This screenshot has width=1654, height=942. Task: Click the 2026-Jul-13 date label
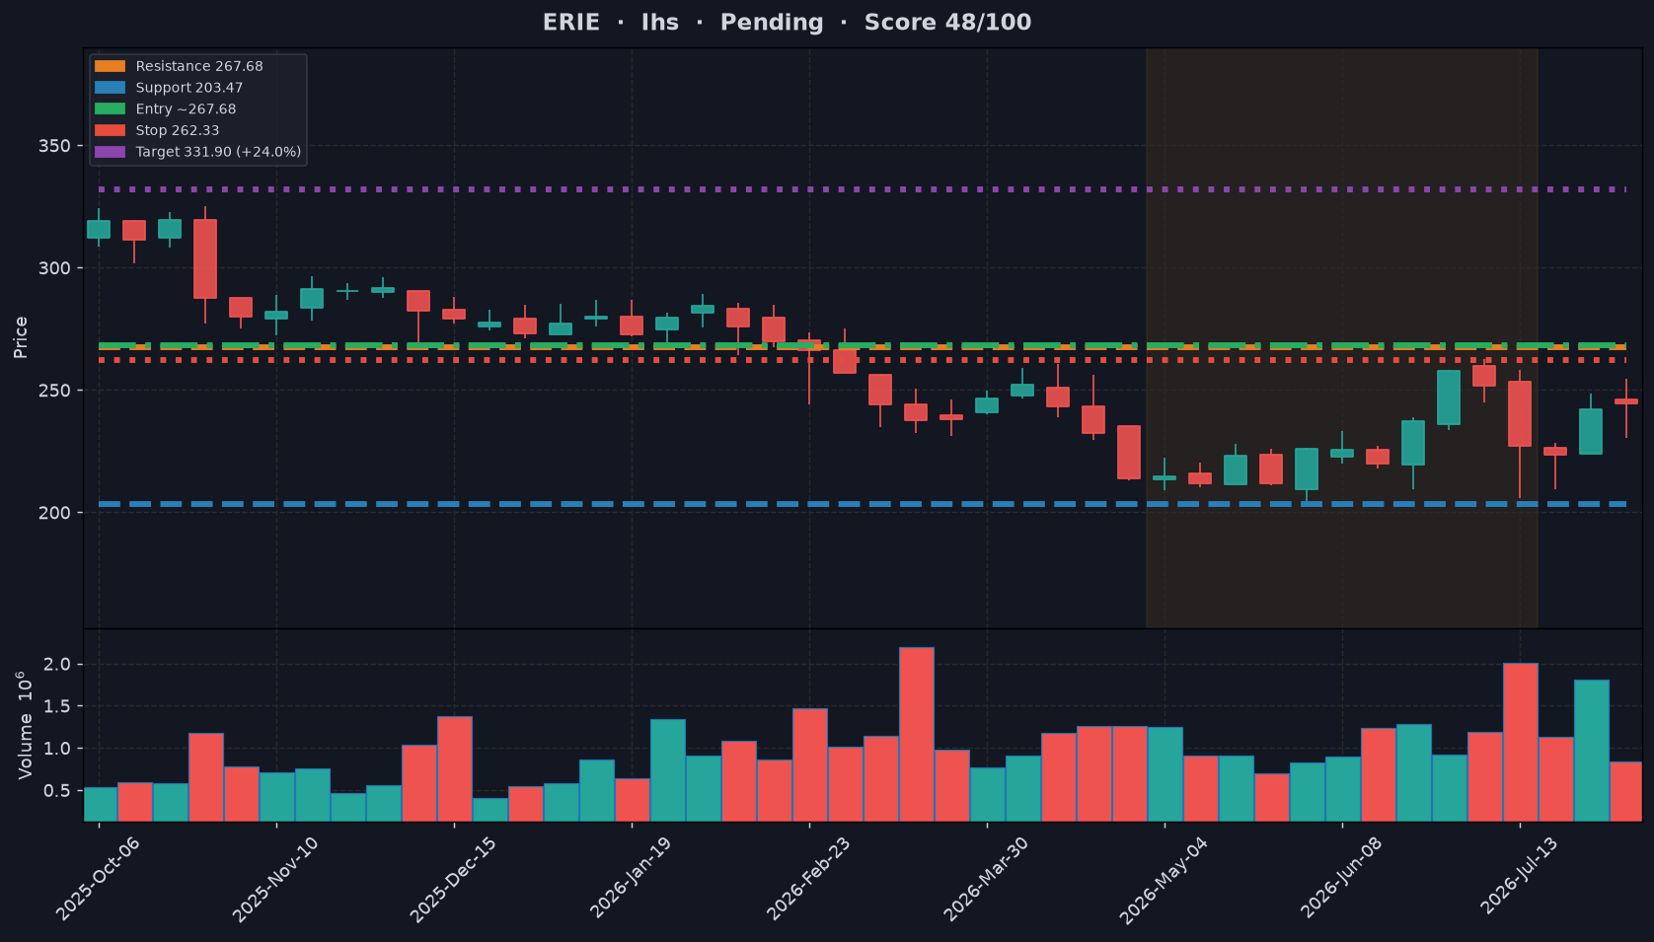(x=1519, y=879)
